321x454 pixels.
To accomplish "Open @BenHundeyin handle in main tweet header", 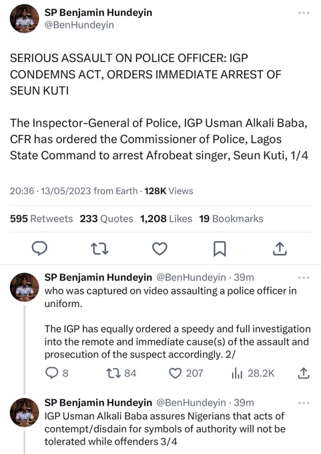I will click(x=79, y=25).
